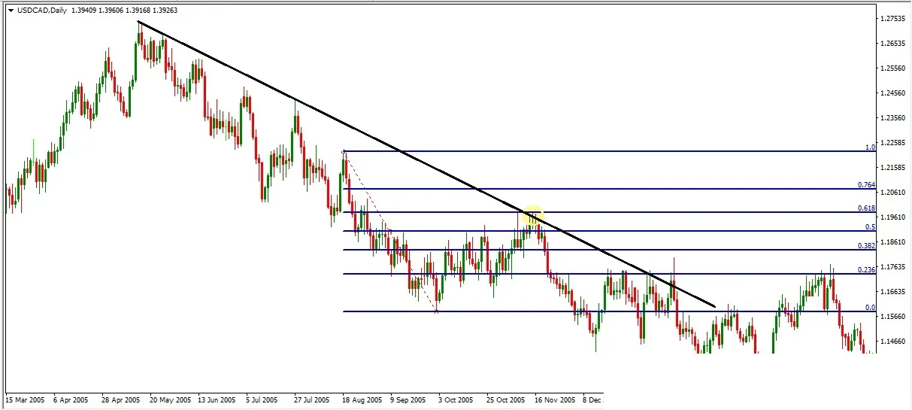The width and height of the screenshot is (912, 410).
Task: Click price 1.26535 on the price scale
Action: pos(895,43)
